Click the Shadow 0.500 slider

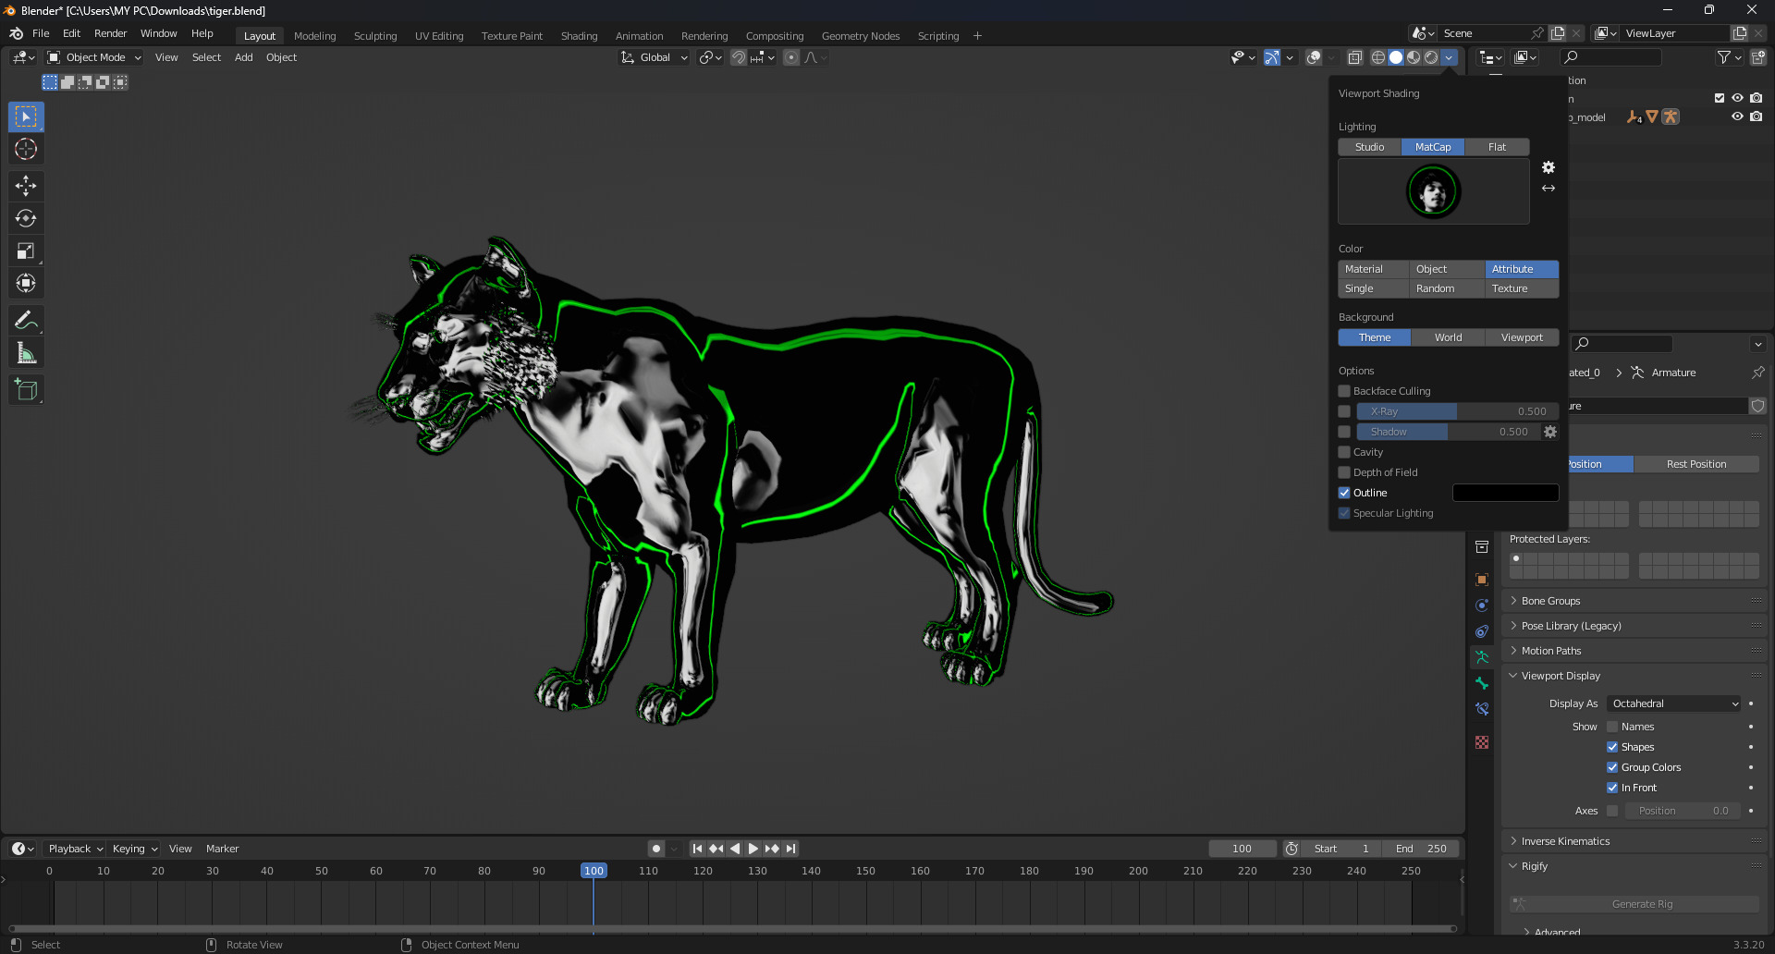(1448, 432)
